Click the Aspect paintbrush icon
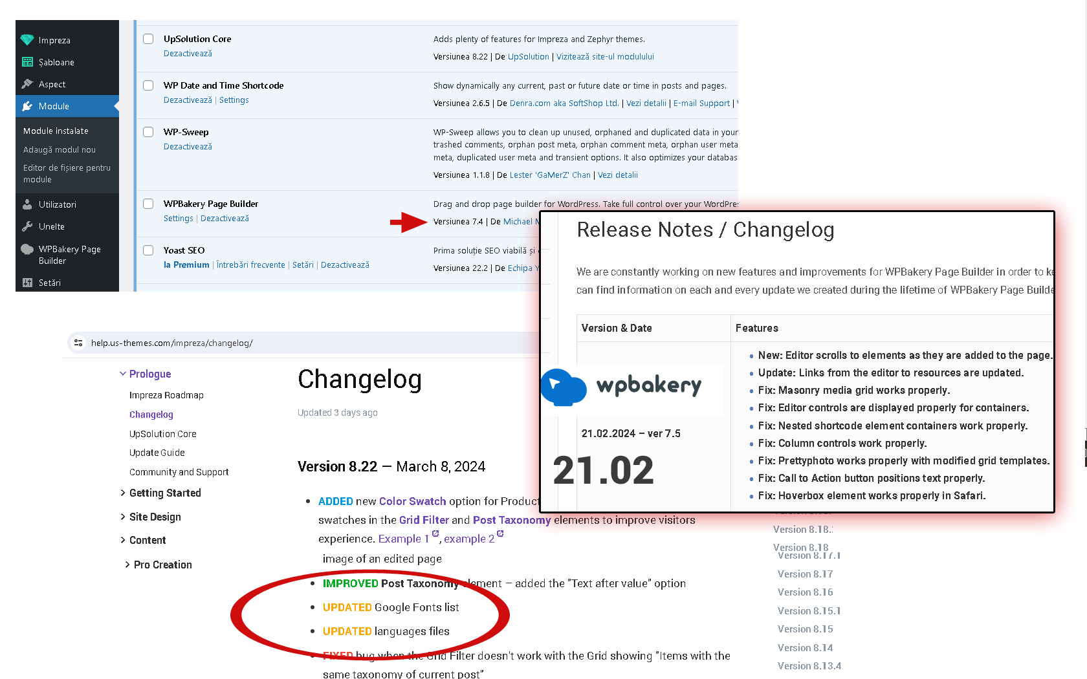Image resolution: width=1087 pixels, height=679 pixels. pos(27,84)
